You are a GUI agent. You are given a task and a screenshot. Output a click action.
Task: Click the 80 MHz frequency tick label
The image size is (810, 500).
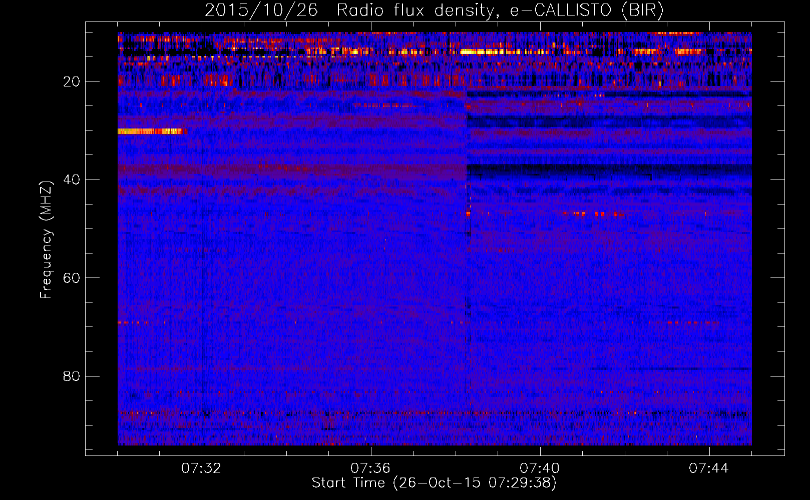pyautogui.click(x=72, y=376)
